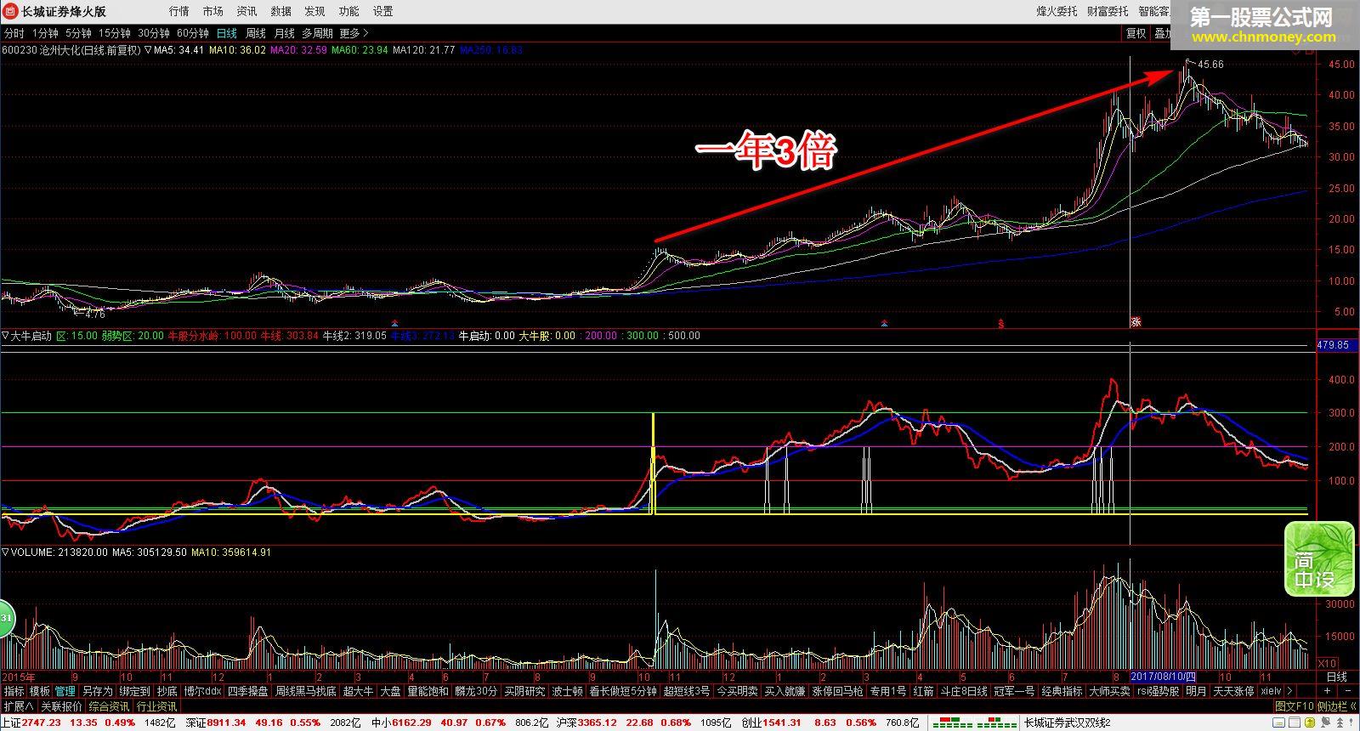
Task: Select 张停回马枪 indicator tab
Action: tap(837, 691)
